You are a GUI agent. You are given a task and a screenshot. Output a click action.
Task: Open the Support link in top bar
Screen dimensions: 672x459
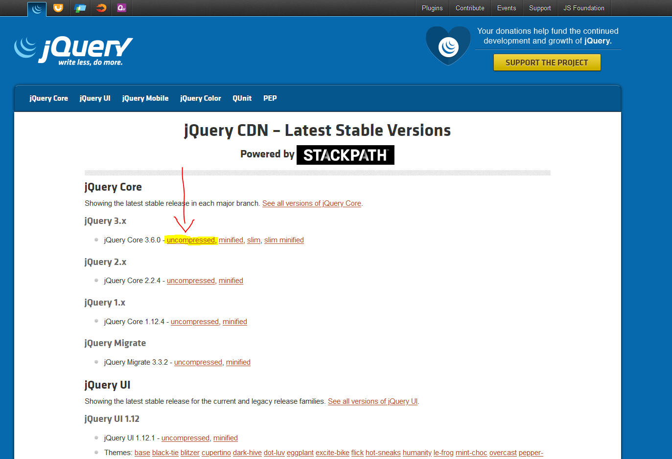pos(540,8)
